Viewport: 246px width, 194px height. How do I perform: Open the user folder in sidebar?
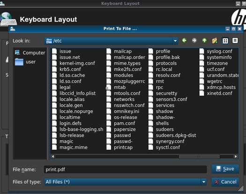[25, 62]
